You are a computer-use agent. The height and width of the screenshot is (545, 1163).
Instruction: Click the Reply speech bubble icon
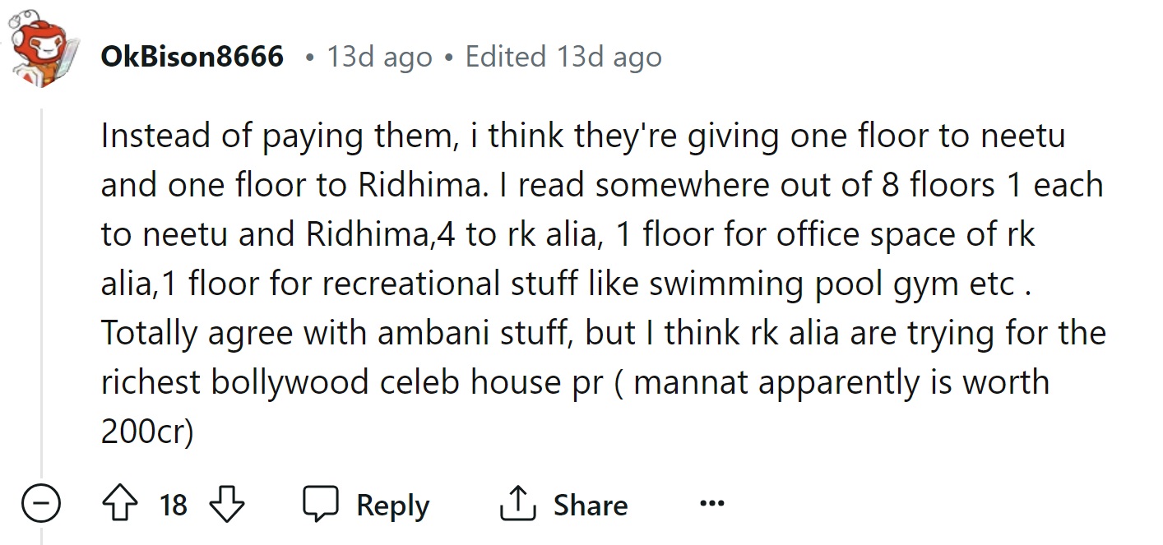(320, 505)
